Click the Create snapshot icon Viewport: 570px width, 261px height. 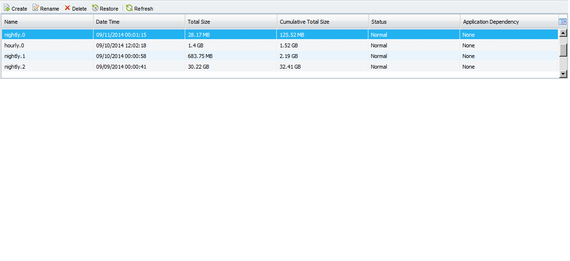pyautogui.click(x=7, y=8)
